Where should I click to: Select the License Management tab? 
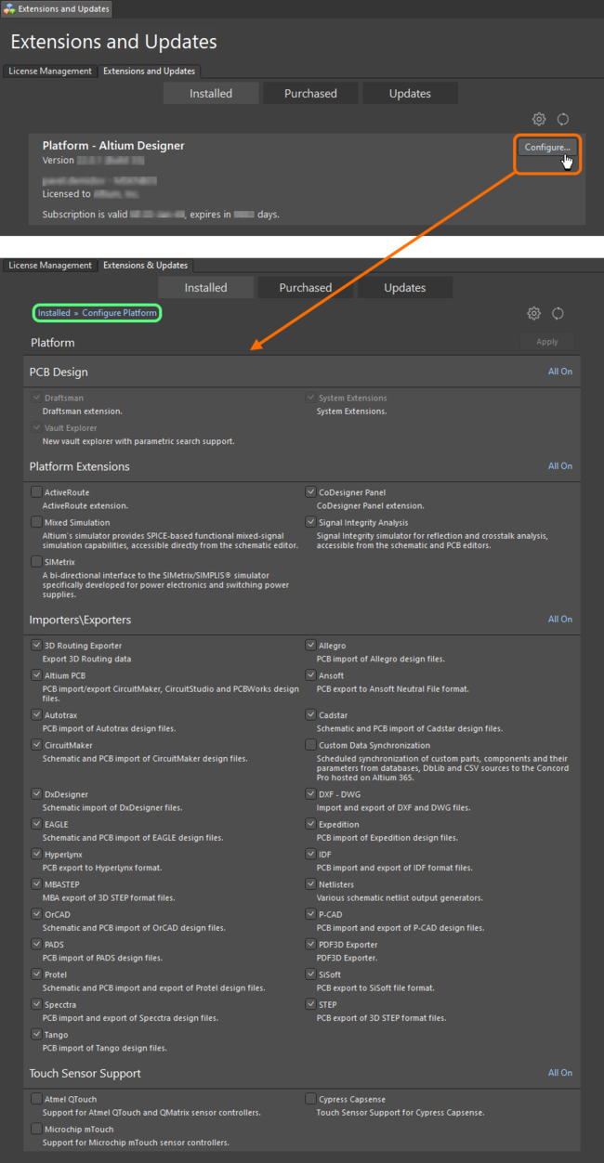click(49, 71)
